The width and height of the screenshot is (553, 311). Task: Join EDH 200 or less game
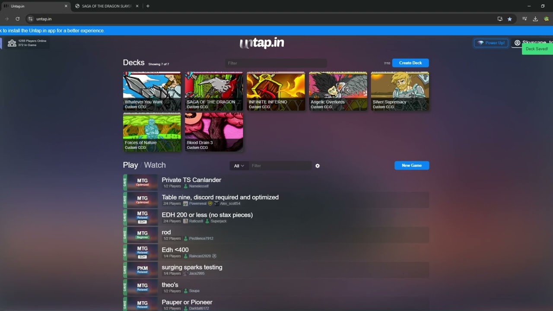point(276,217)
